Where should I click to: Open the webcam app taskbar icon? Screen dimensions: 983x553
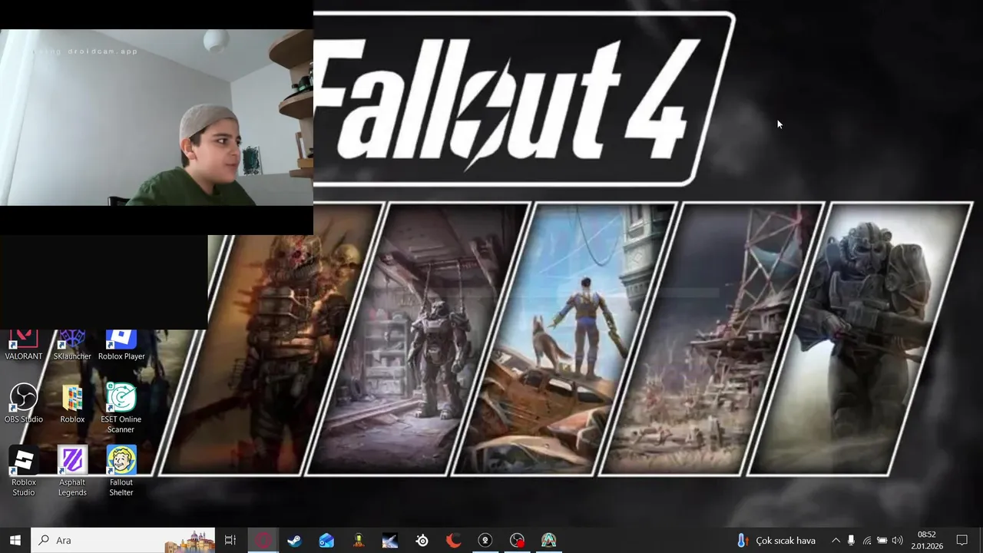[485, 540]
